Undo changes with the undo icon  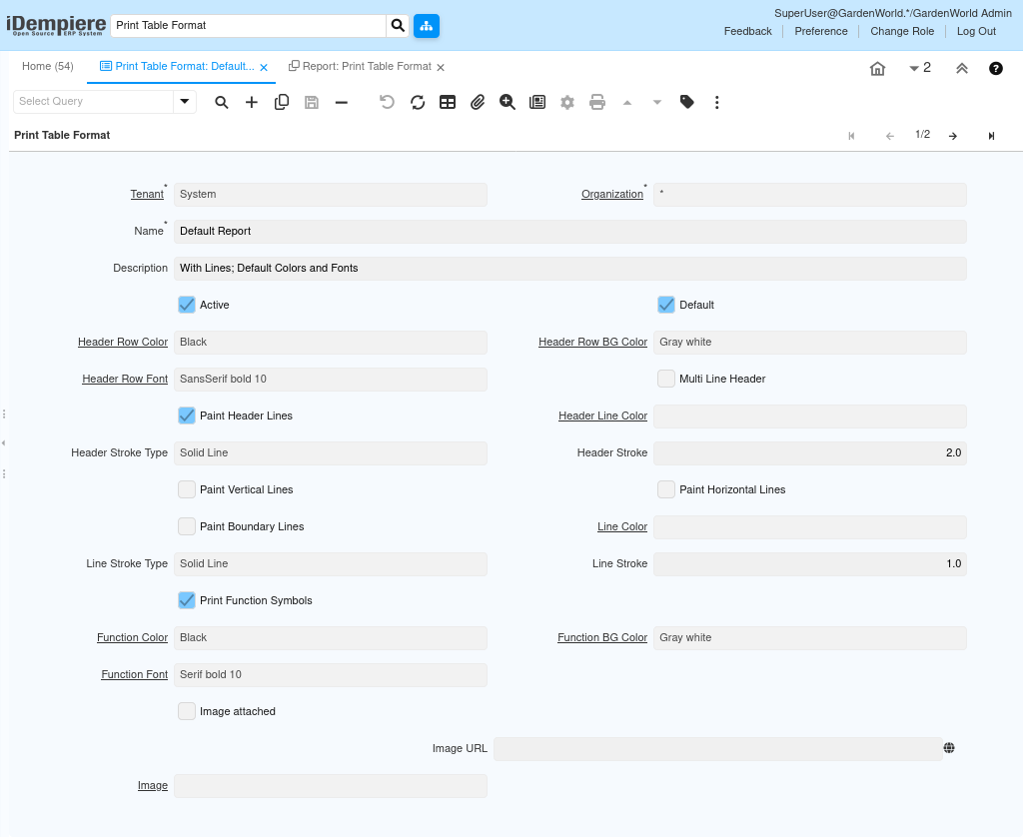(387, 103)
